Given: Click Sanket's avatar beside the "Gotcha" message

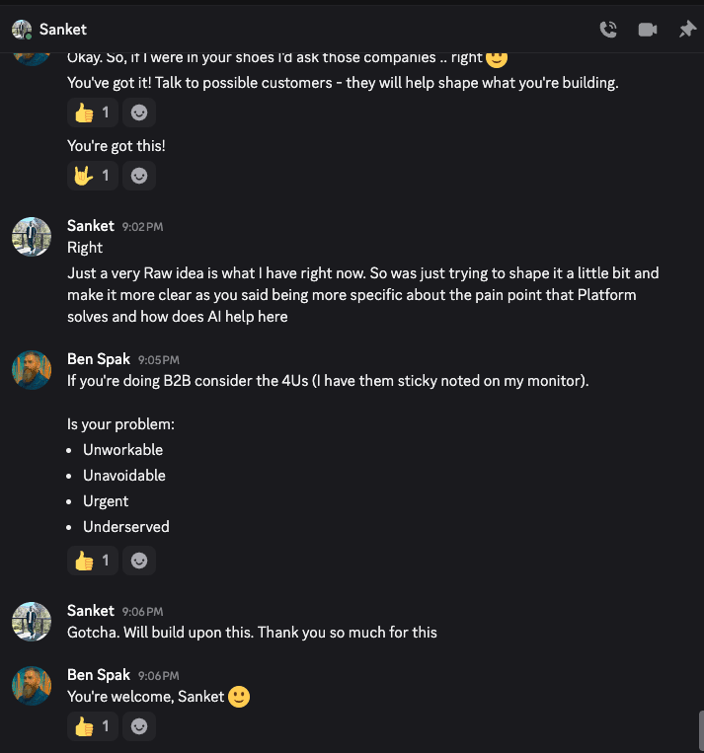Looking at the screenshot, I should (32, 622).
